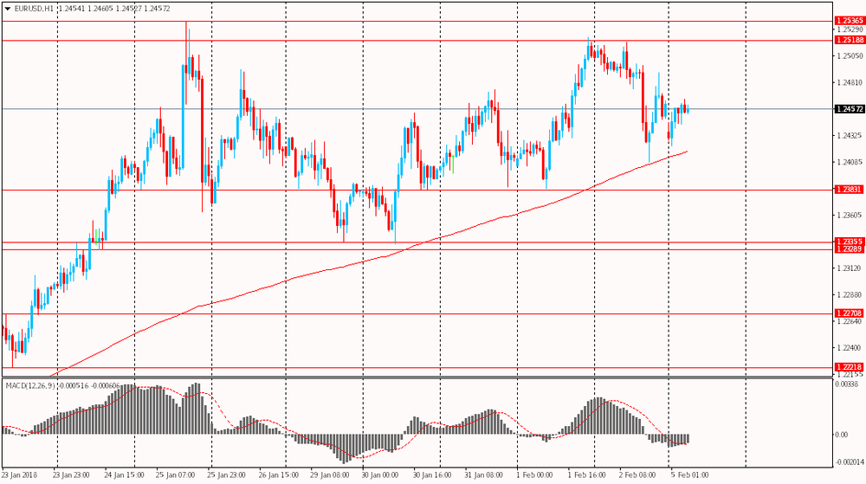Click the 5 Feb 01:00 time label
This screenshot has width=866, height=484.
(x=690, y=474)
